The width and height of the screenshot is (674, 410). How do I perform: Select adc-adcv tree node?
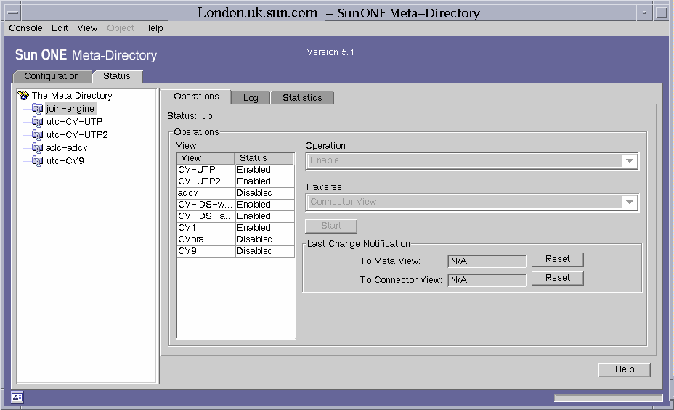coord(67,148)
